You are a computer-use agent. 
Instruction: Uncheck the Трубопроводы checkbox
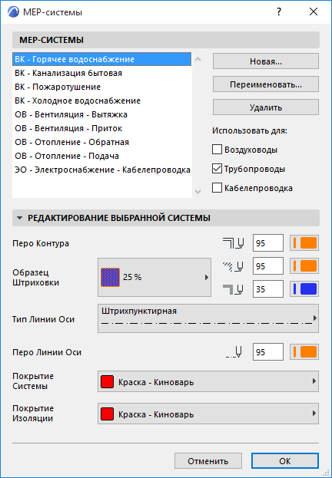pos(217,169)
